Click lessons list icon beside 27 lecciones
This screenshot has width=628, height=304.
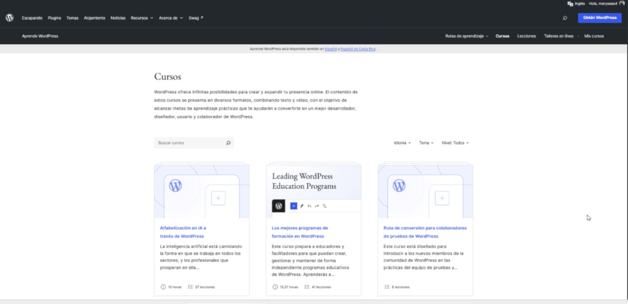[190, 287]
